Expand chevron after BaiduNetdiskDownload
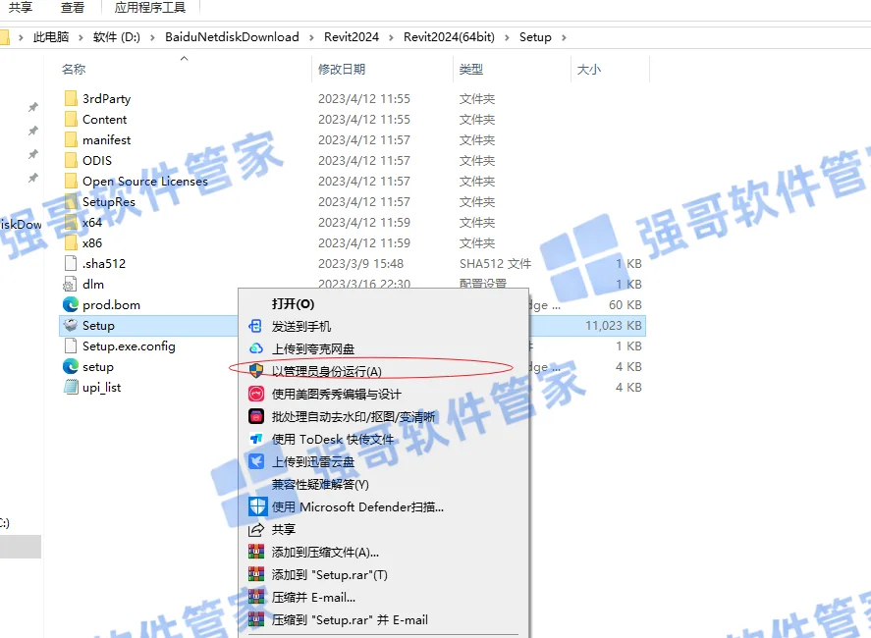Viewport: 871px width, 638px height. (311, 37)
